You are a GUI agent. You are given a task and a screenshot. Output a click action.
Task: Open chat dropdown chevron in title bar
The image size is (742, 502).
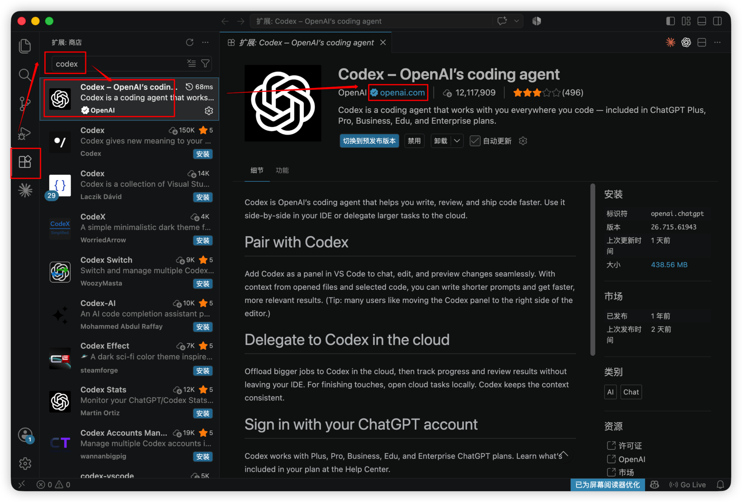pos(516,21)
